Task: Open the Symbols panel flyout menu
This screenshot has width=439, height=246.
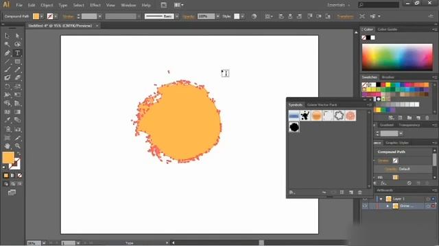Action: [x=369, y=105]
